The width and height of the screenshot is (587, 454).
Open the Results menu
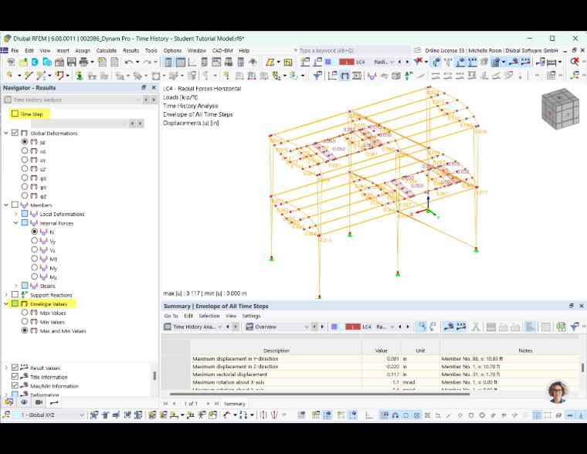pyautogui.click(x=131, y=50)
